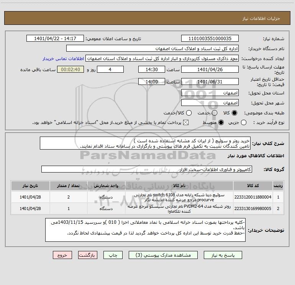
Task: Click the اطلاعات کالاهای مورد نیاز heading
Action: [256, 156]
